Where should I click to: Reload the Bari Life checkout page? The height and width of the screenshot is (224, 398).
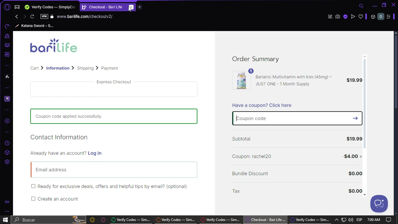pos(32,16)
